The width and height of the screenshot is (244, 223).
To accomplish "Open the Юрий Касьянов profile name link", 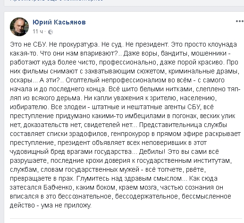I will coord(59,22).
